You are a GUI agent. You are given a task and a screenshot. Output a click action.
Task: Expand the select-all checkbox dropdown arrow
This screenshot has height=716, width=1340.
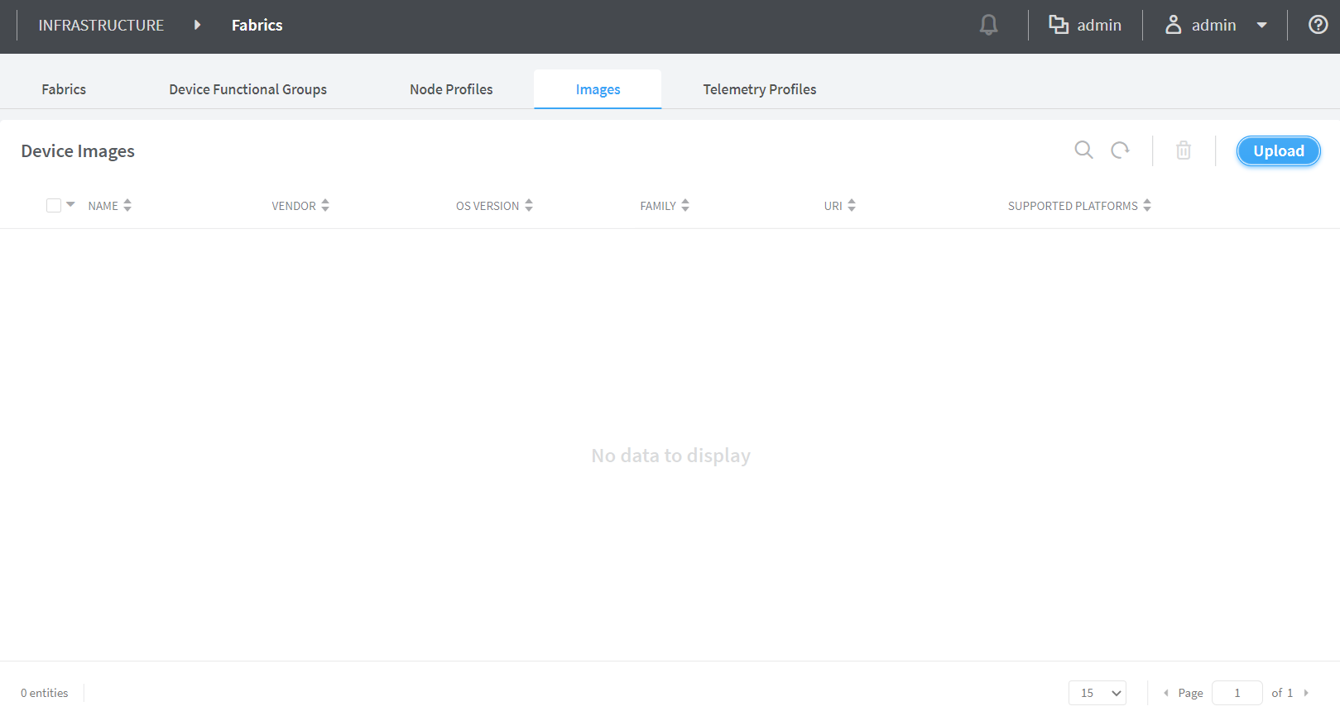point(70,205)
